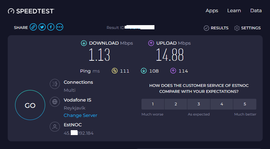
Task: Click the Connections label
Action: coord(78,82)
